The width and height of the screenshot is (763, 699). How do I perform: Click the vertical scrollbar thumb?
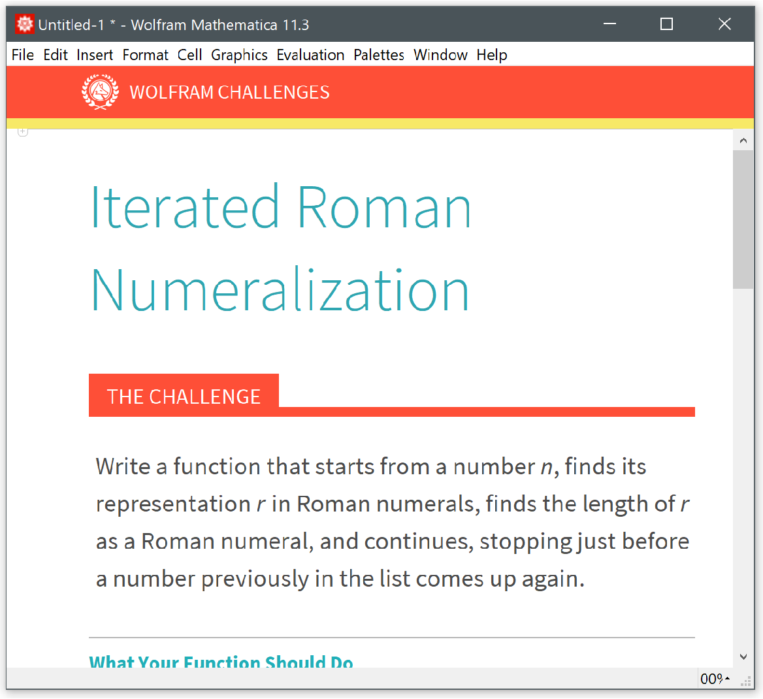743,219
